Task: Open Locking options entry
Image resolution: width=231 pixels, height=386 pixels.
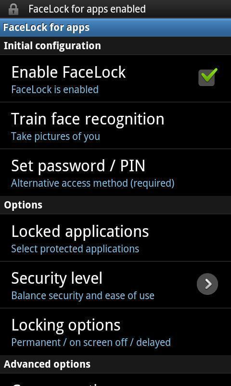Action: coord(115,331)
